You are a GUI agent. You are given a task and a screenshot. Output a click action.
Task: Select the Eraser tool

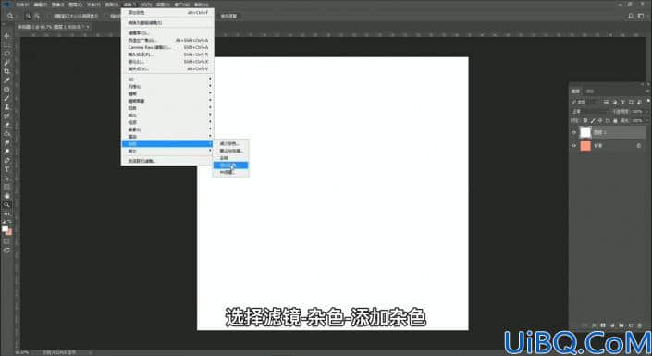(6, 125)
